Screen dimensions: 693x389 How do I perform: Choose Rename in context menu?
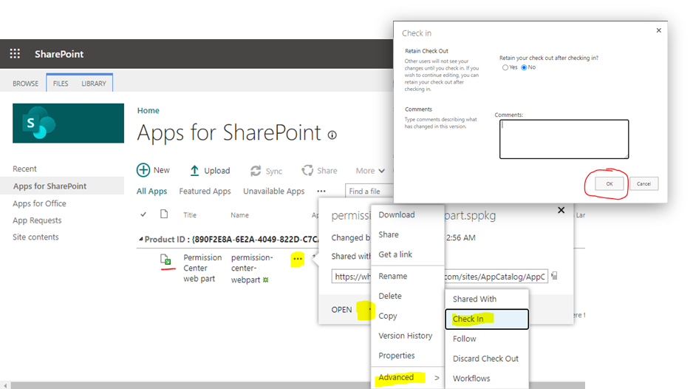point(393,276)
